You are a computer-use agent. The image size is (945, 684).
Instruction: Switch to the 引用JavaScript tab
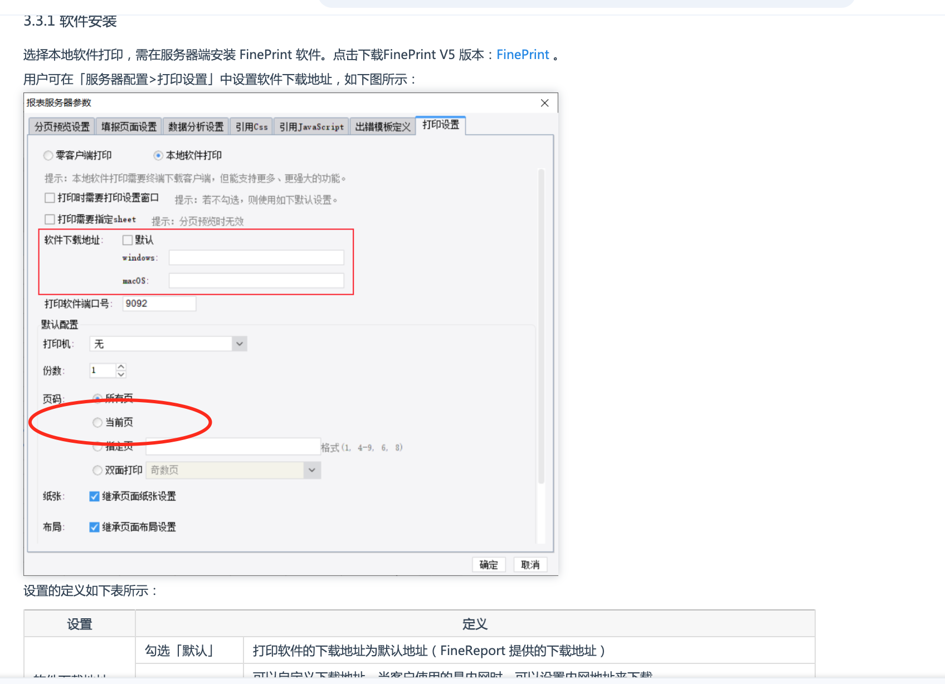311,126
